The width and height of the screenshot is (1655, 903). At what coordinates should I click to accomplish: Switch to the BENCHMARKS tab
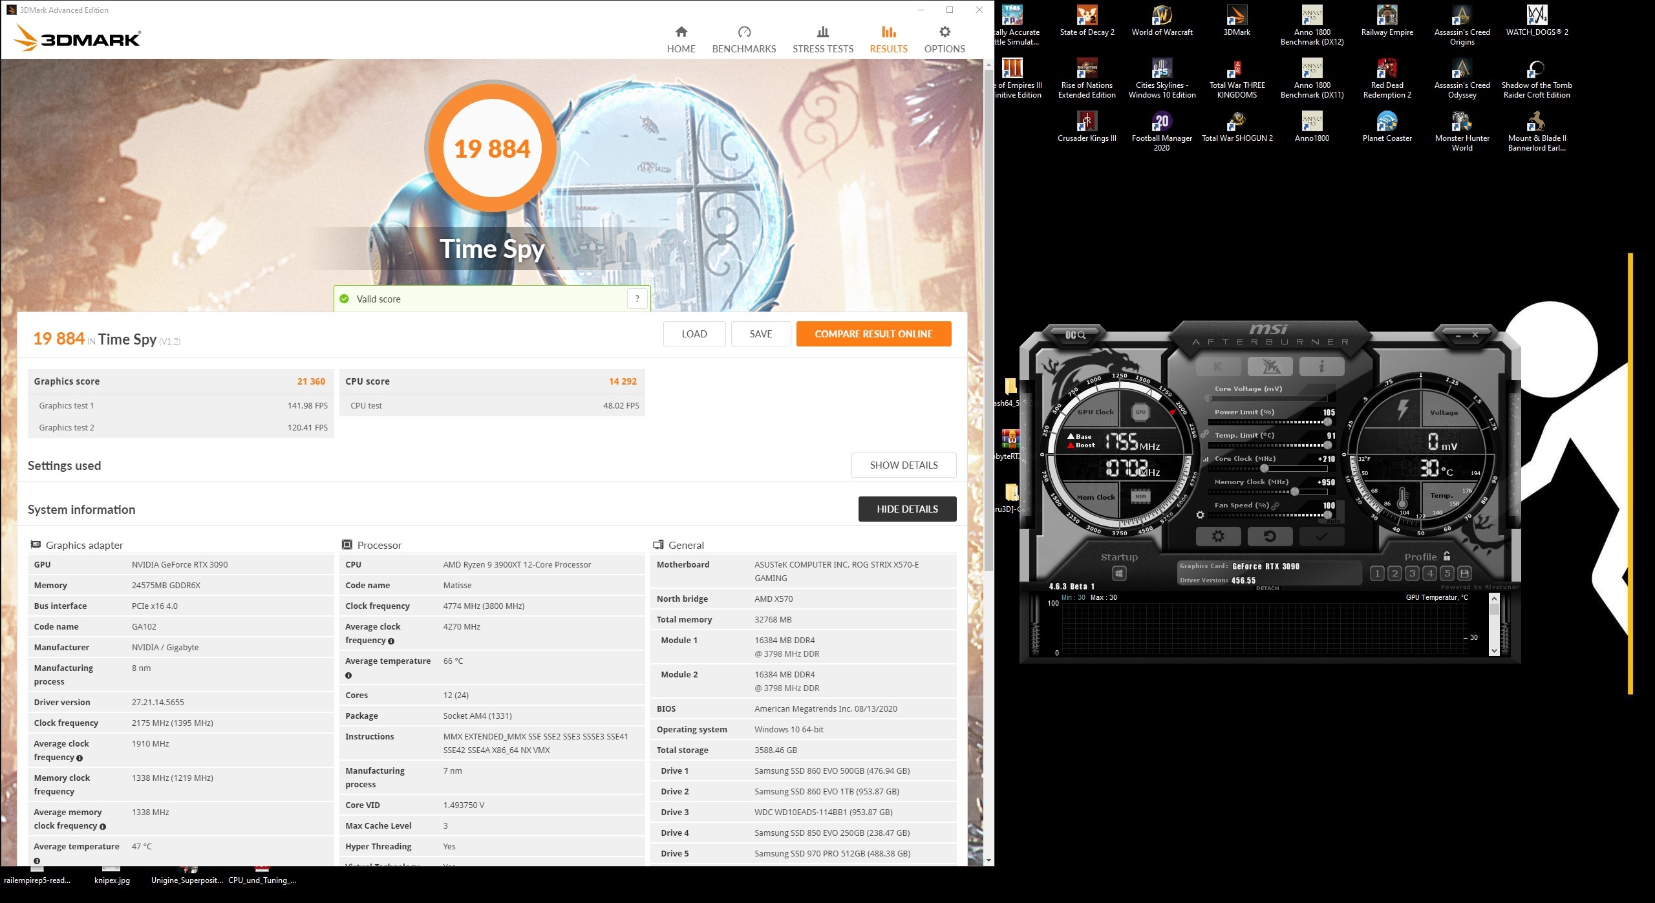[743, 39]
